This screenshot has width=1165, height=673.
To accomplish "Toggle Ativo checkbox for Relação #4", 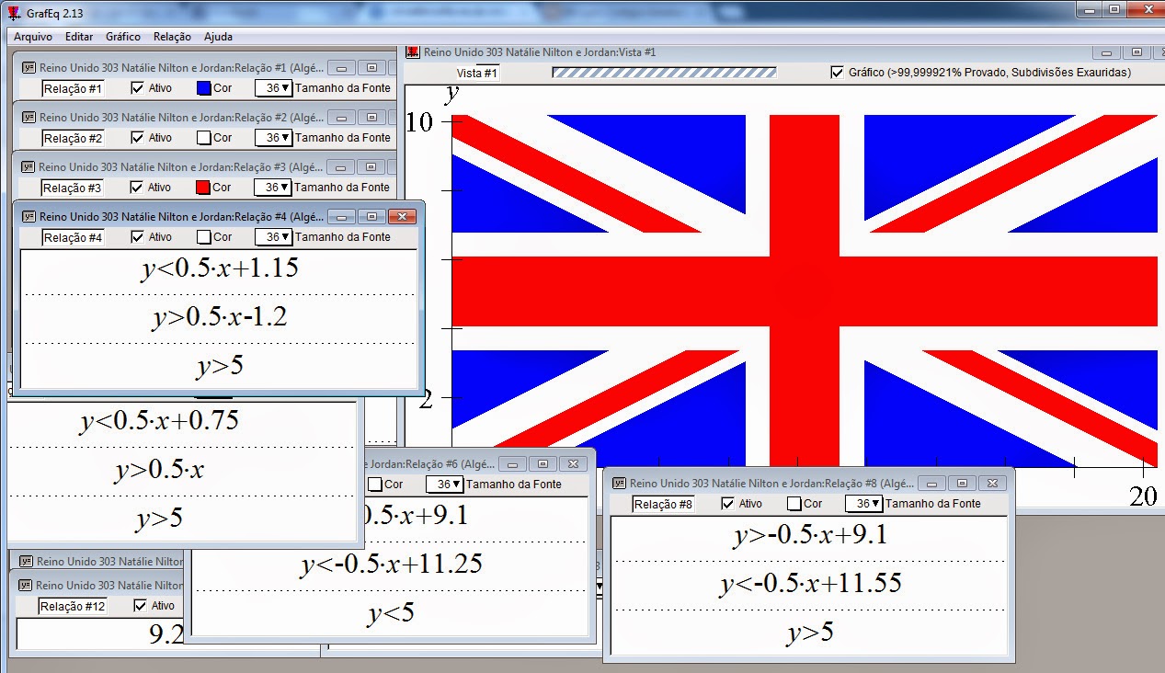I will tap(138, 237).
